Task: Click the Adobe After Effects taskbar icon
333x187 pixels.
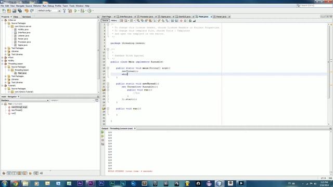Action: click(x=80, y=183)
